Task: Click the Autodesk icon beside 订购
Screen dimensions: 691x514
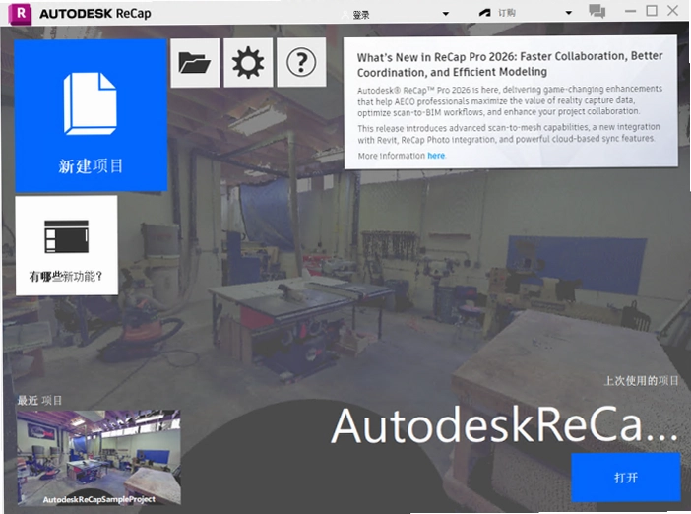Action: (484, 13)
